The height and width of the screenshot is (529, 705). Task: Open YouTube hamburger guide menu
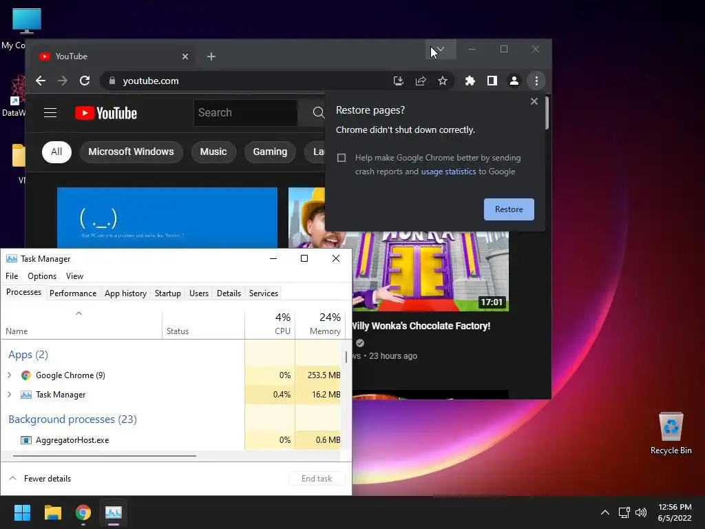50,112
